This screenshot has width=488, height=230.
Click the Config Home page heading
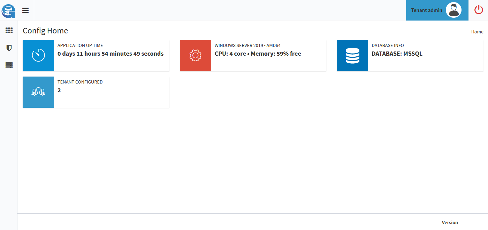pyautogui.click(x=45, y=31)
